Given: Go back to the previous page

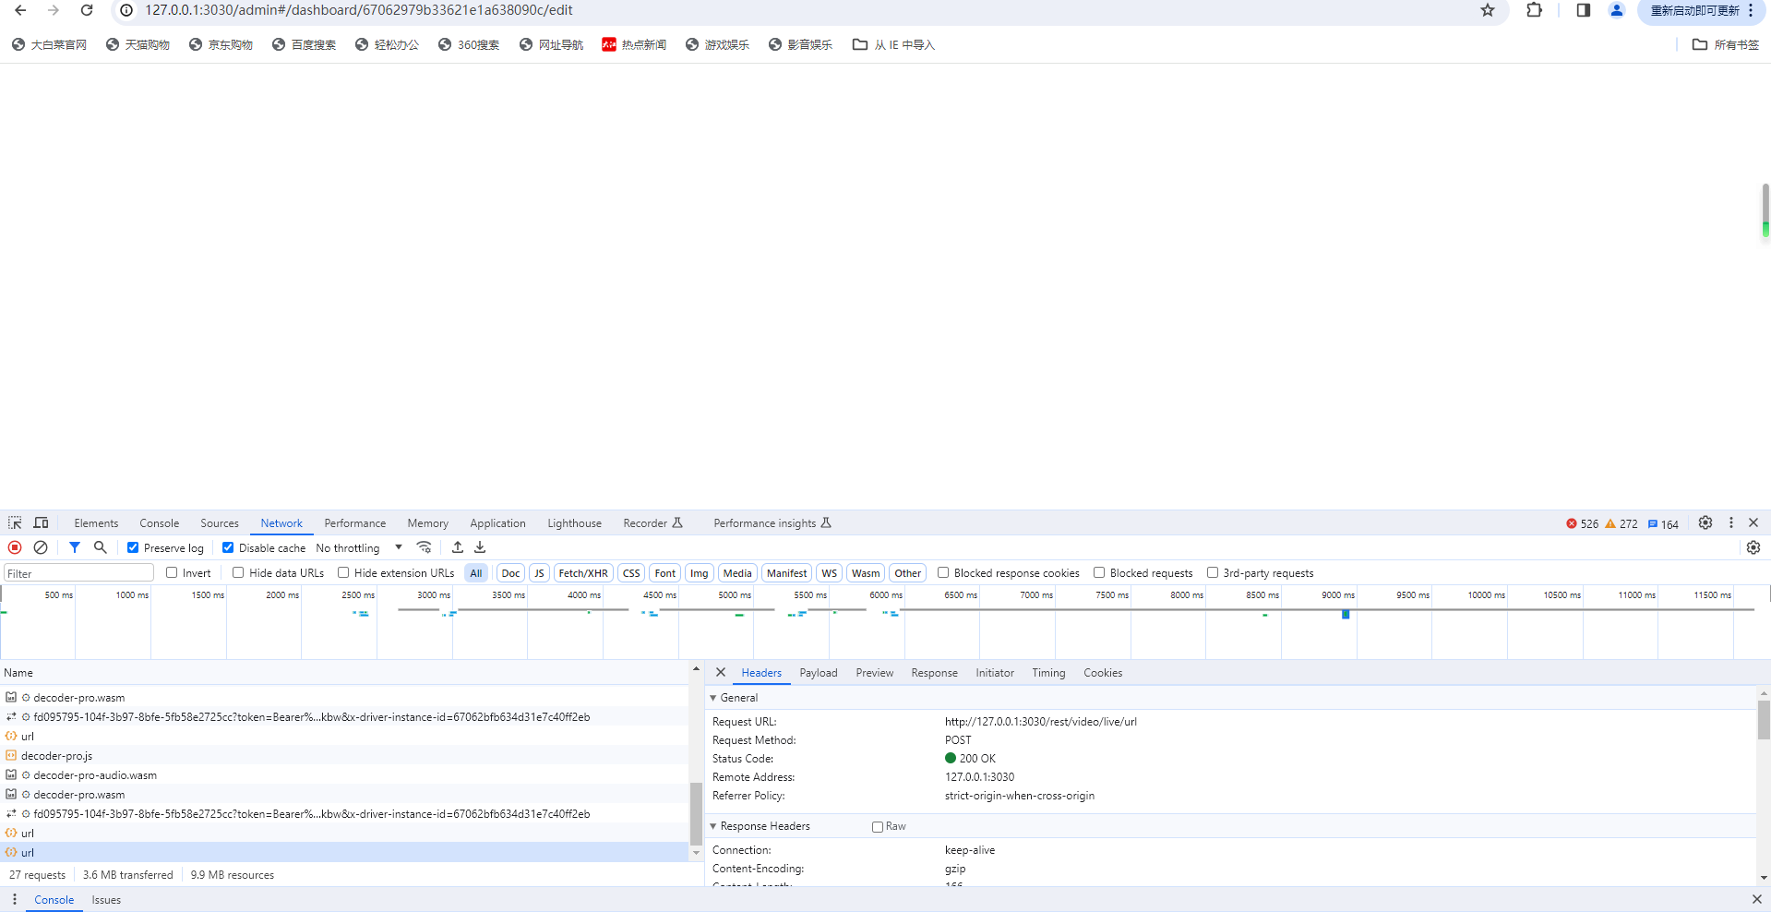Looking at the screenshot, I should [20, 10].
